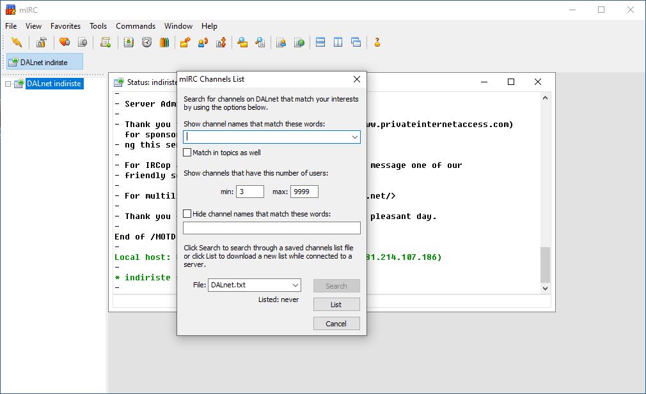
Task: Click the List button
Action: click(x=336, y=305)
